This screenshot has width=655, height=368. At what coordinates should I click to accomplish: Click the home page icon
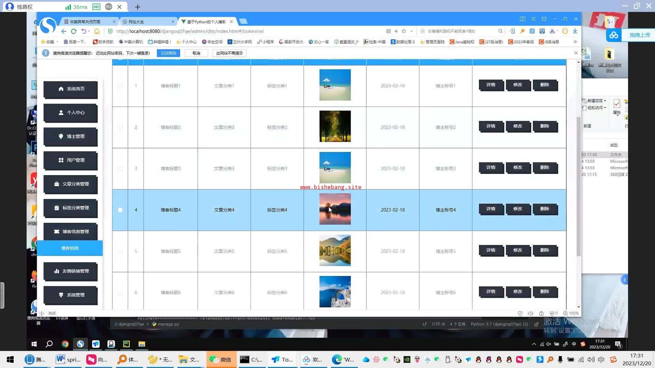(x=97, y=31)
